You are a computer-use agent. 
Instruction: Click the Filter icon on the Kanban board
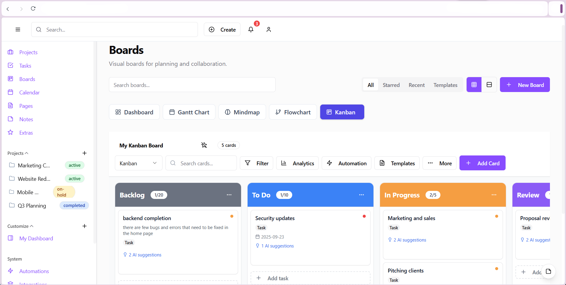248,163
